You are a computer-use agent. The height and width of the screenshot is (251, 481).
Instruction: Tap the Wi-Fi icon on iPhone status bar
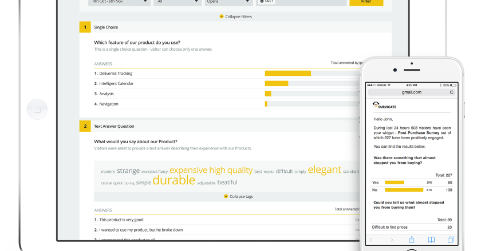point(389,85)
